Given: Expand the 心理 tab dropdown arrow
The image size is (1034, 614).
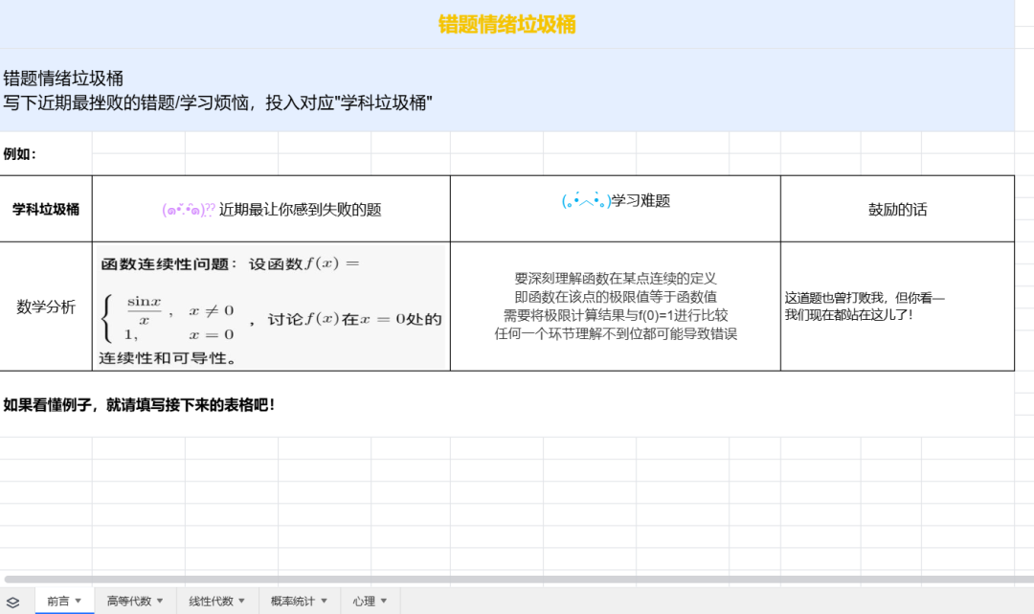Looking at the screenshot, I should coord(384,602).
